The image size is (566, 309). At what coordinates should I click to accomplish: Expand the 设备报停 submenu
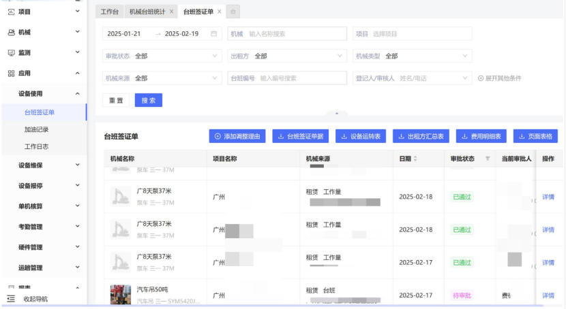click(77, 186)
